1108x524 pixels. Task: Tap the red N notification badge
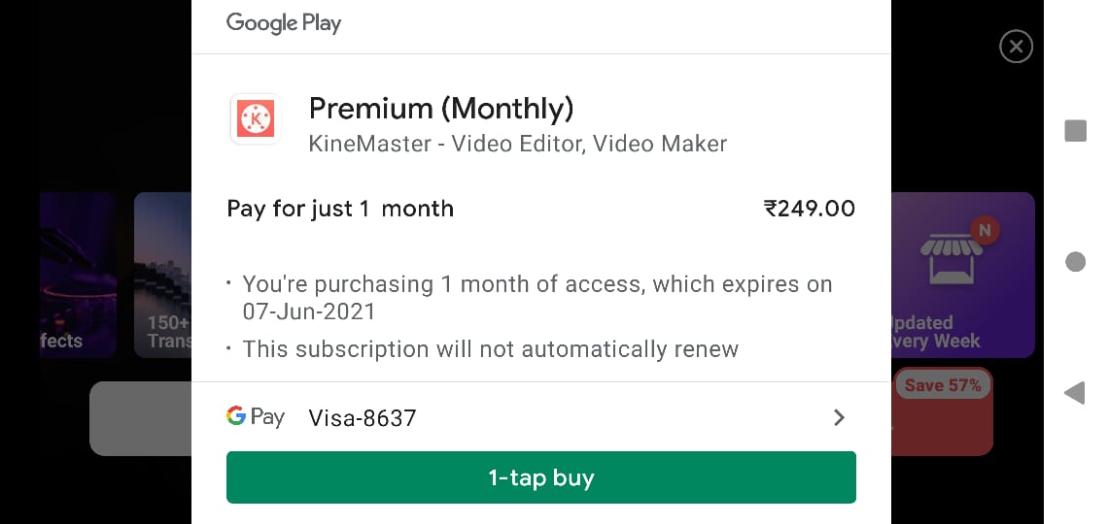point(985,230)
